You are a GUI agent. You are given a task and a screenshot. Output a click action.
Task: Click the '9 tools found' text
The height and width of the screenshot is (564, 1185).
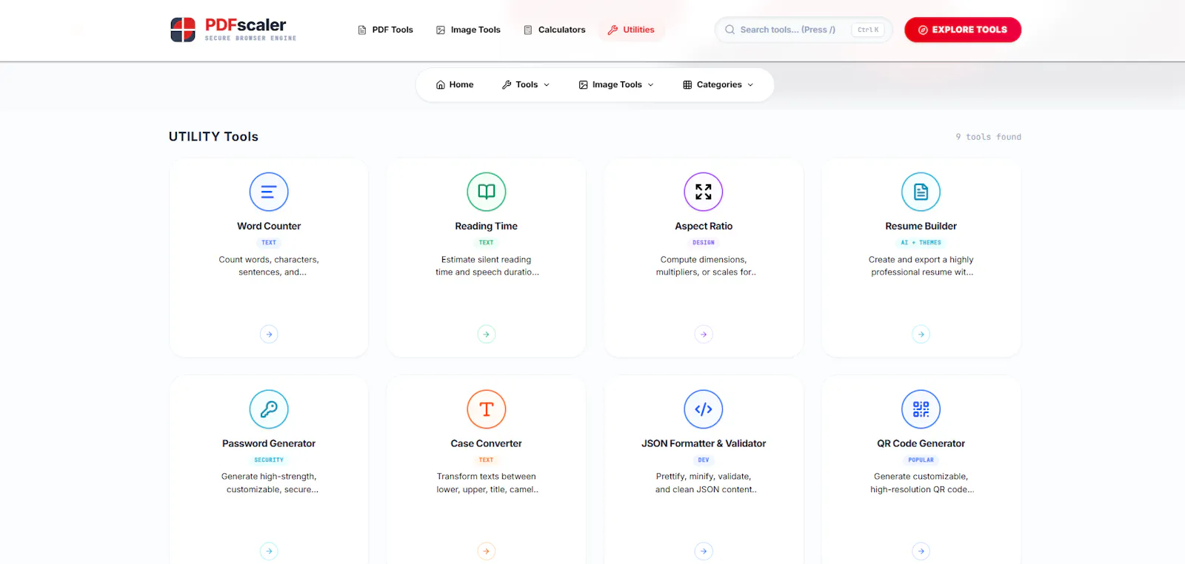click(988, 137)
